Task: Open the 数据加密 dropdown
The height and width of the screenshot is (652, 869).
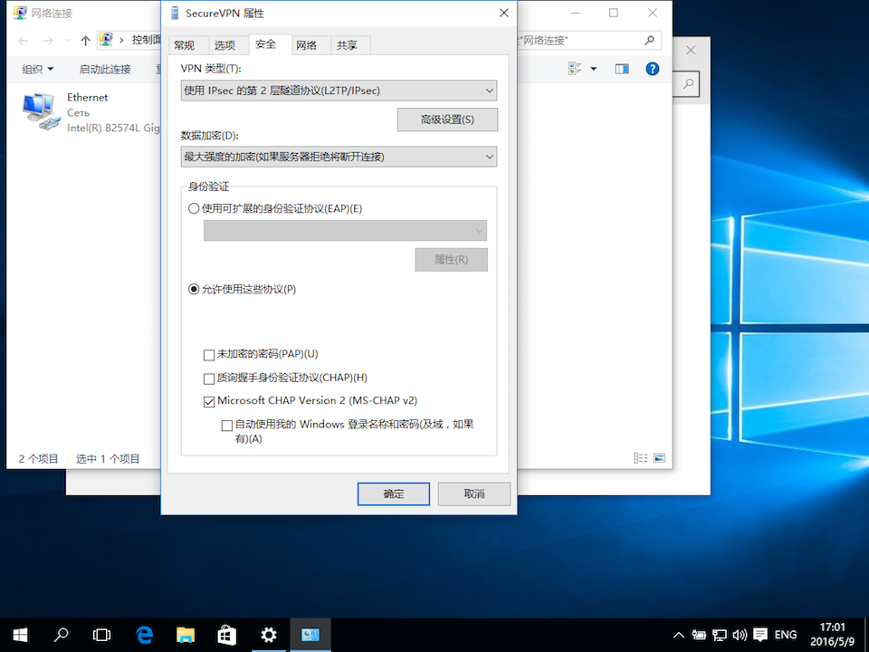Action: tap(339, 157)
